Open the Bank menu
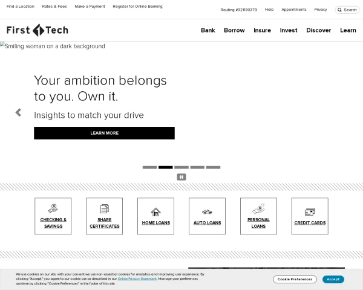The image size is (363, 290). point(208,30)
